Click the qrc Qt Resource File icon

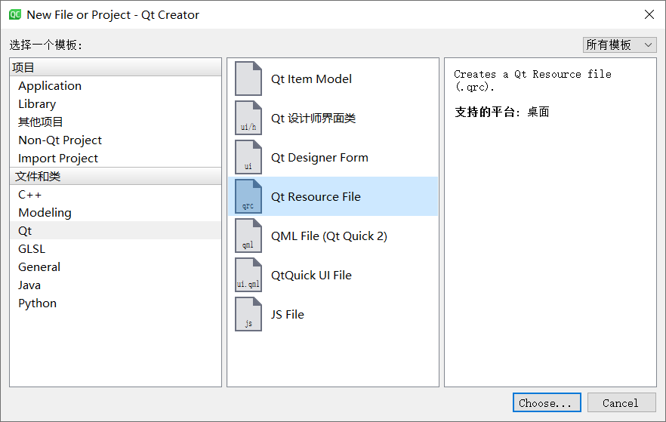[248, 196]
